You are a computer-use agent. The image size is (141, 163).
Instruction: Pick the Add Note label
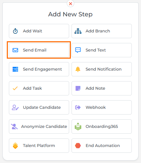click(x=95, y=88)
